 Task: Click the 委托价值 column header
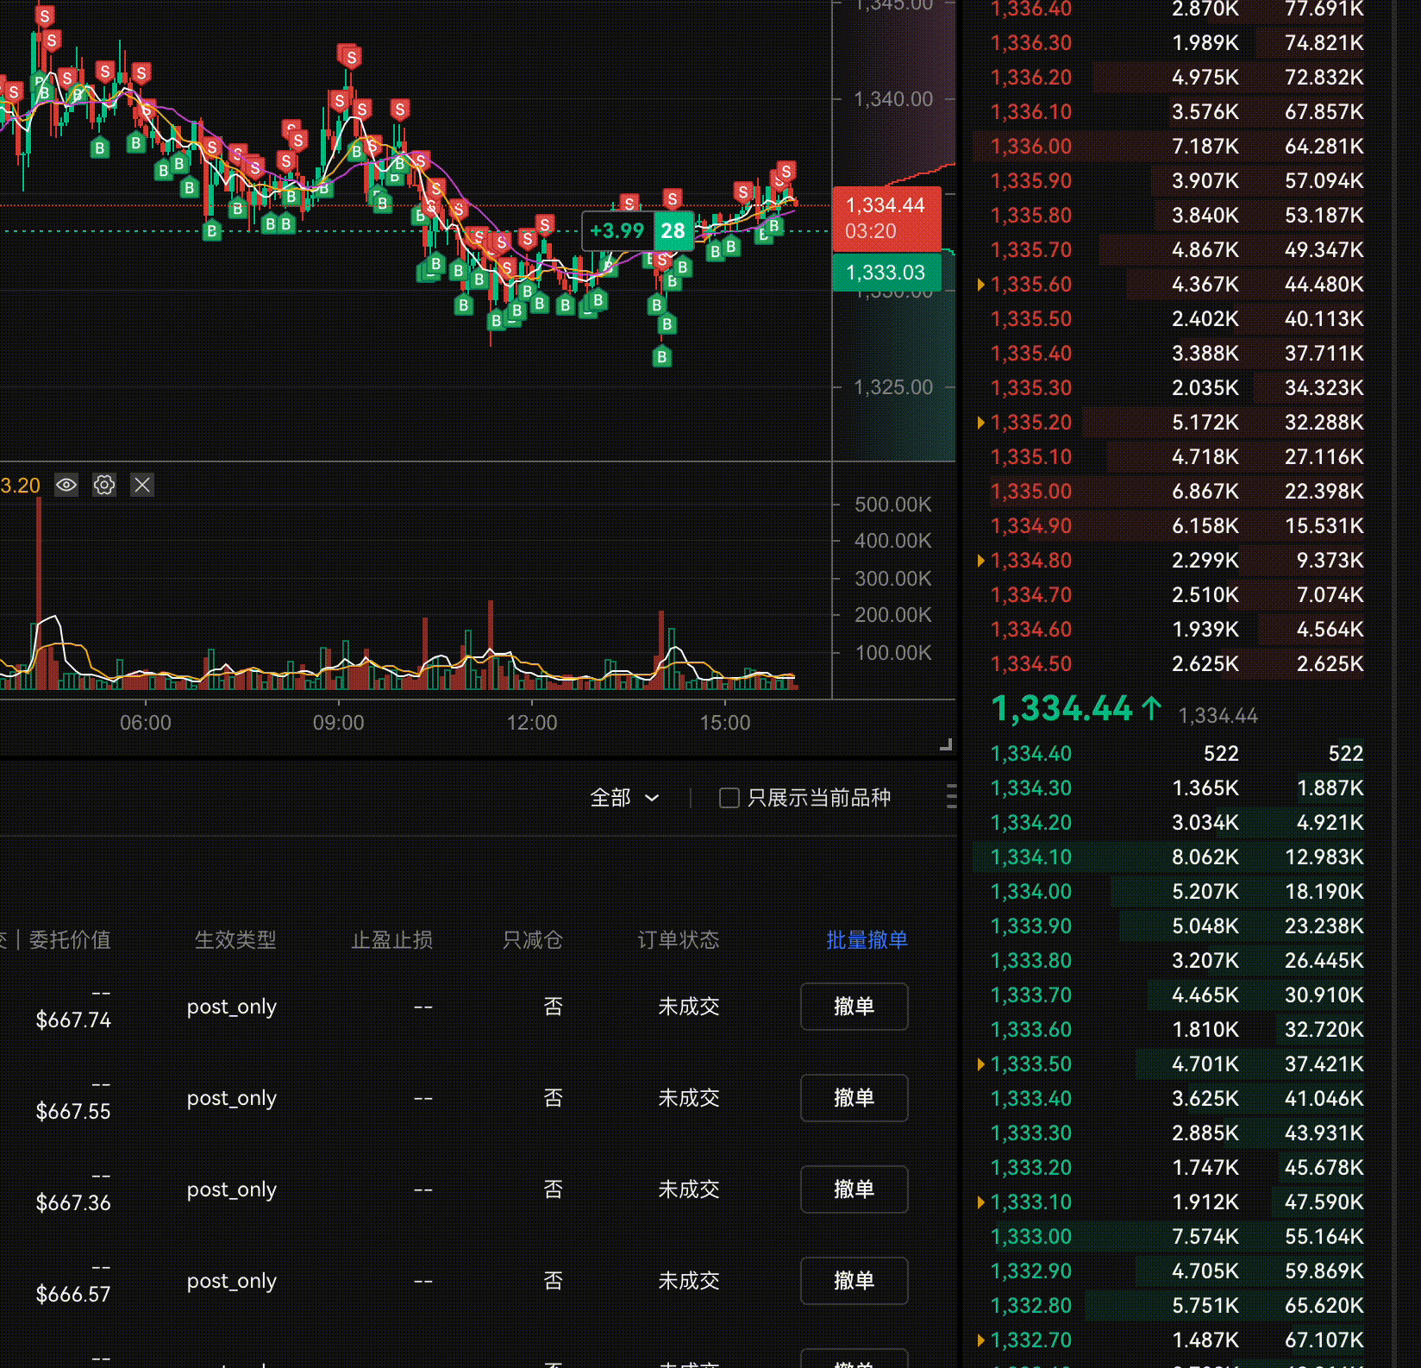coord(70,939)
